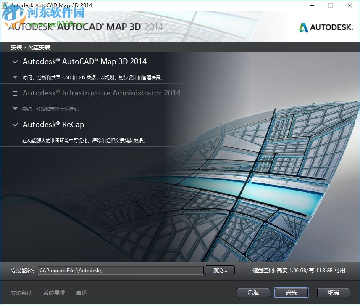Open the 自述 readme link

point(81,293)
